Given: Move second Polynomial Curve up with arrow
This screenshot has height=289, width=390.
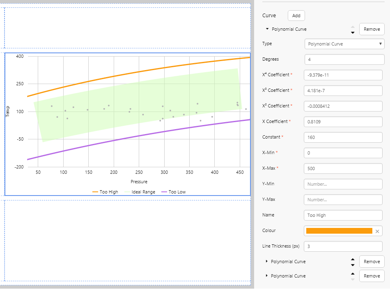Looking at the screenshot, I should coord(353,259).
